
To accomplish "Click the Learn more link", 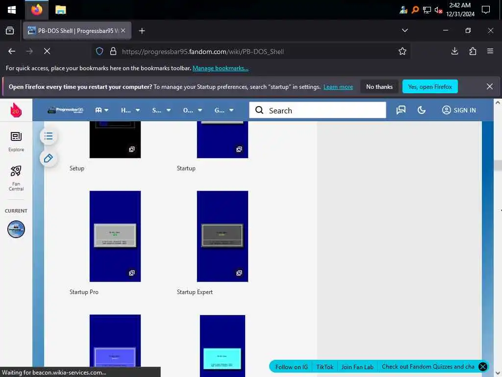I will click(338, 87).
